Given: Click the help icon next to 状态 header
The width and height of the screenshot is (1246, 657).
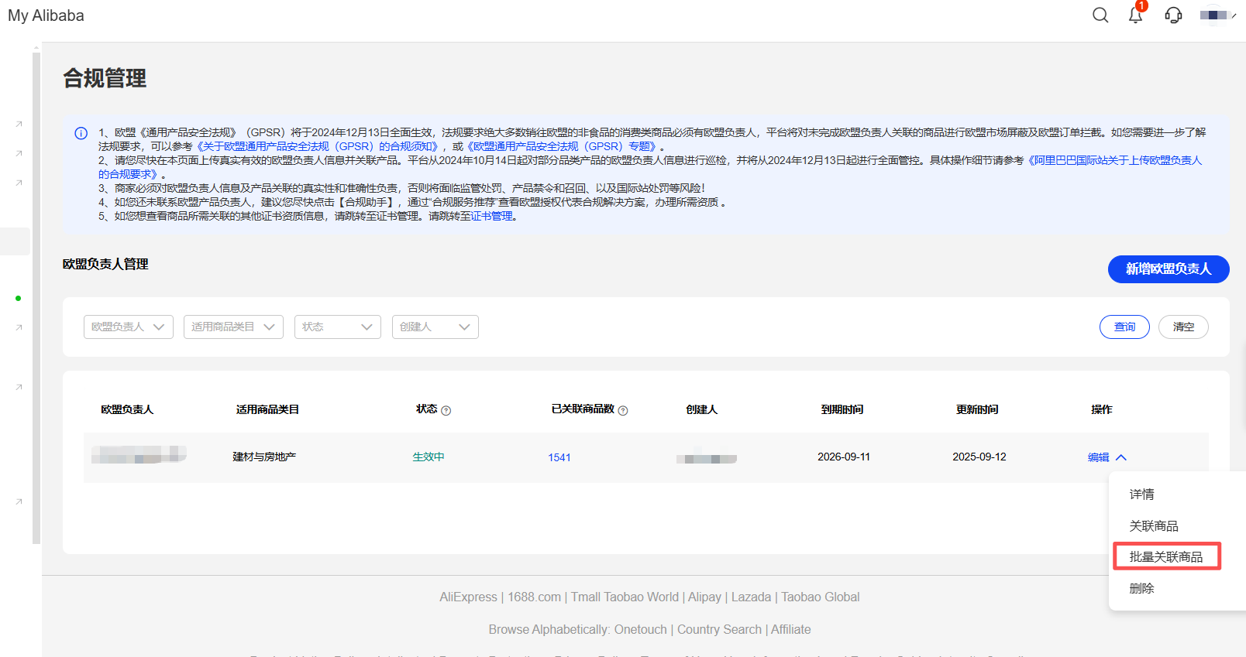Looking at the screenshot, I should [446, 411].
